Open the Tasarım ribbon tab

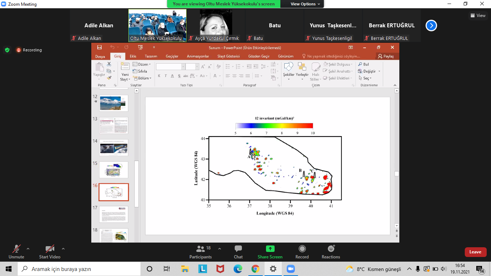151,56
